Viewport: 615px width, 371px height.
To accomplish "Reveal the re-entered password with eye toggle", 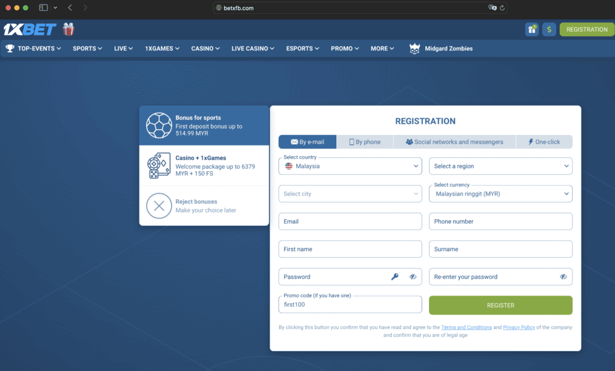I will tap(563, 277).
